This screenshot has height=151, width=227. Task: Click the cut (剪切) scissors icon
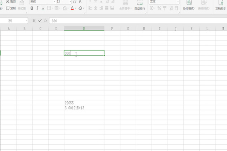[x=8, y=2]
